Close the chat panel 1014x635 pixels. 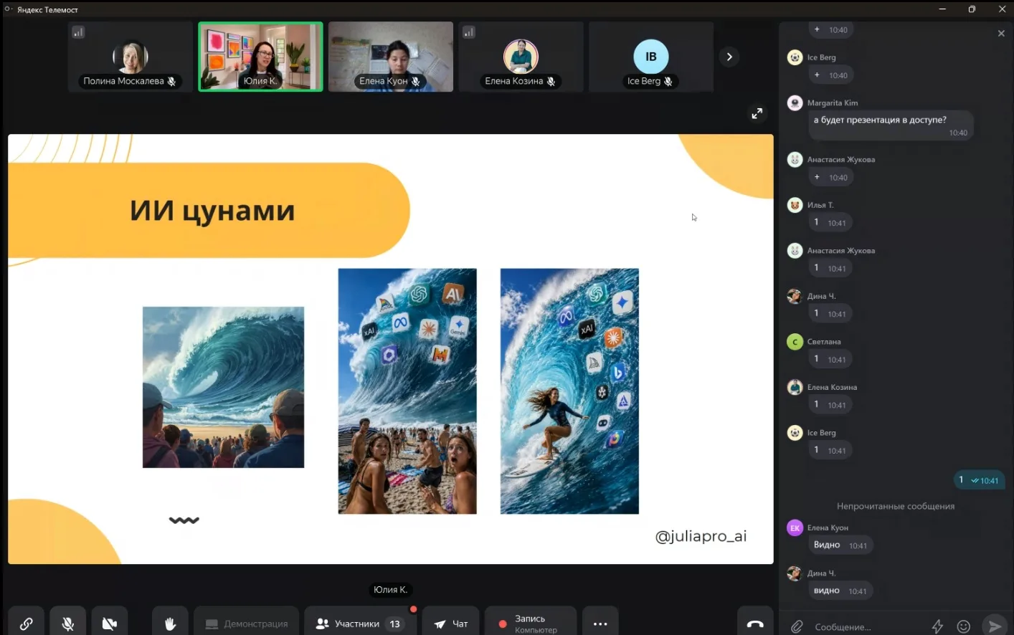coord(1001,33)
